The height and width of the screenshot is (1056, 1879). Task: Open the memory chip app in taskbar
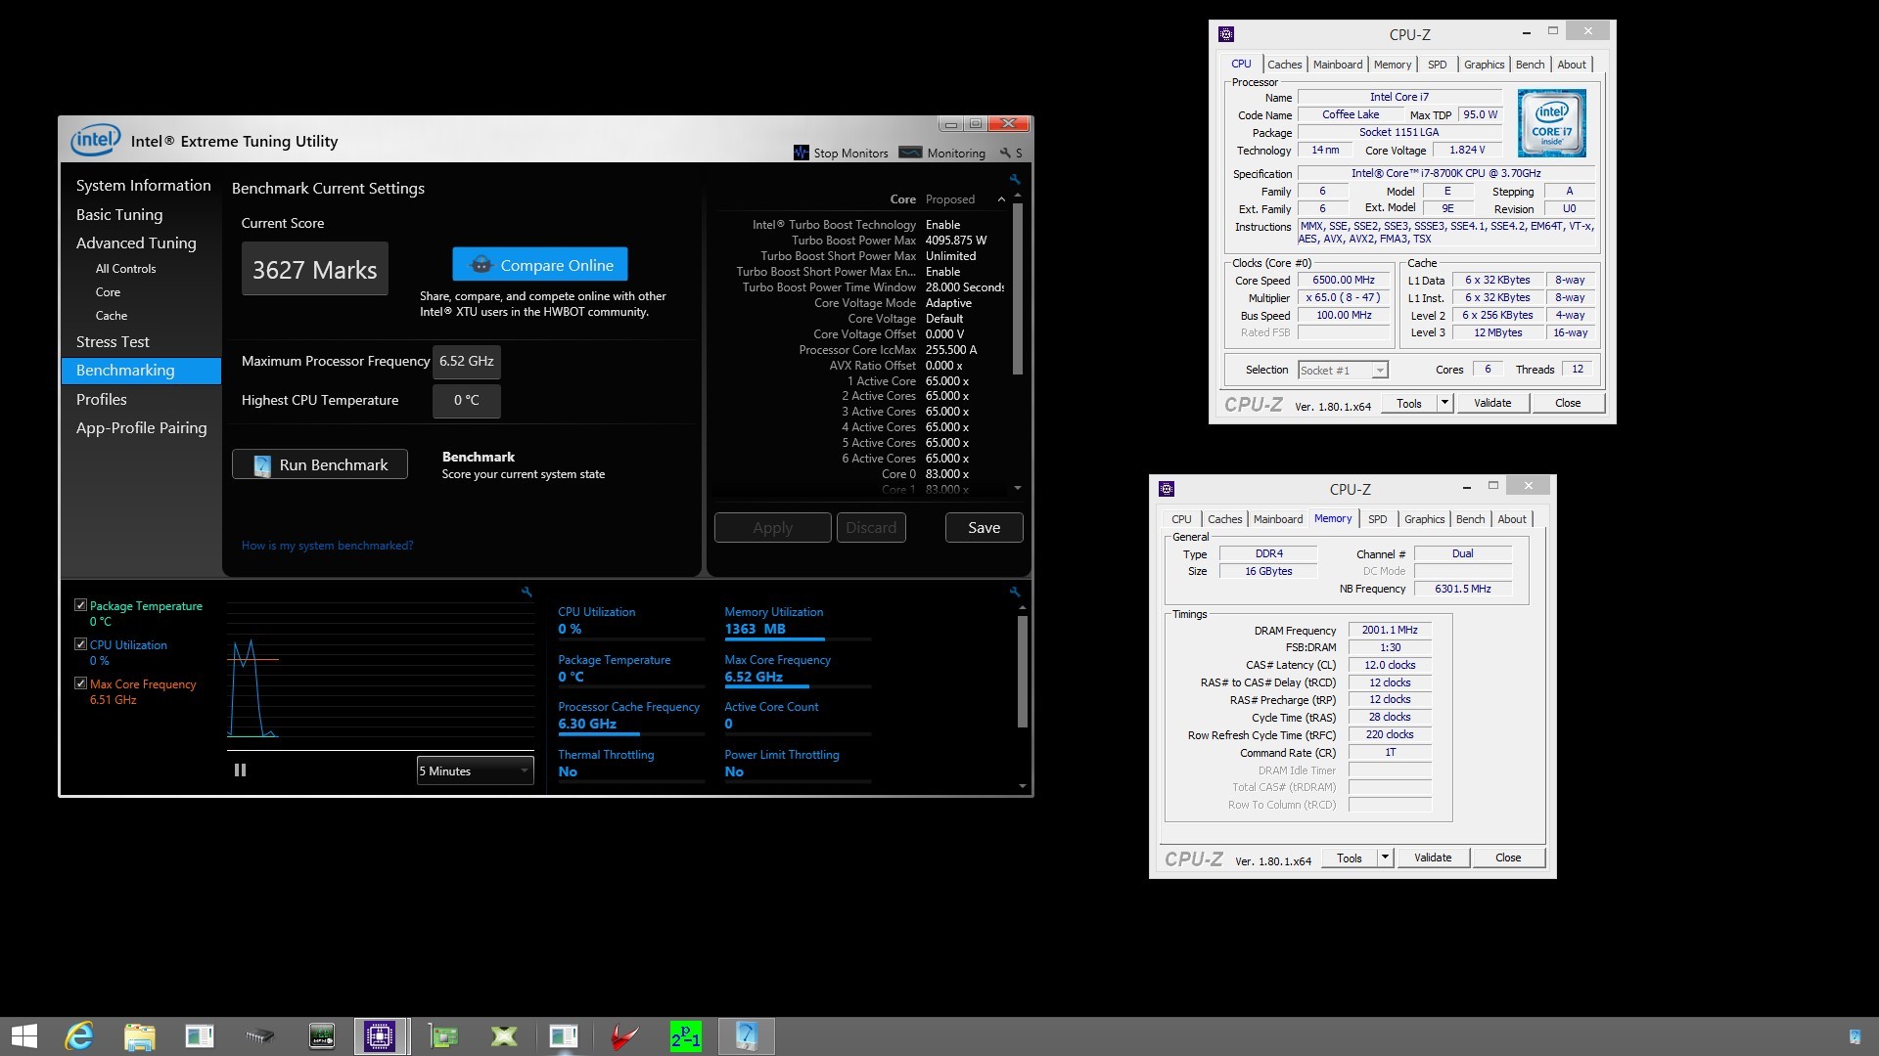tap(259, 1036)
